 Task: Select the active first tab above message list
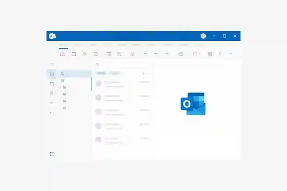click(x=101, y=73)
